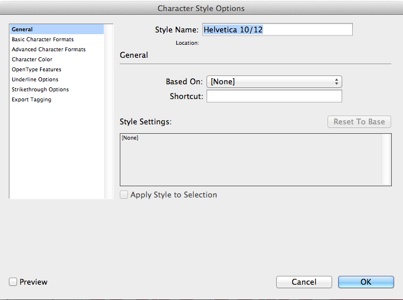Screen dimensions: 403x300
Task: Open the Export Tagging section
Action: click(31, 100)
